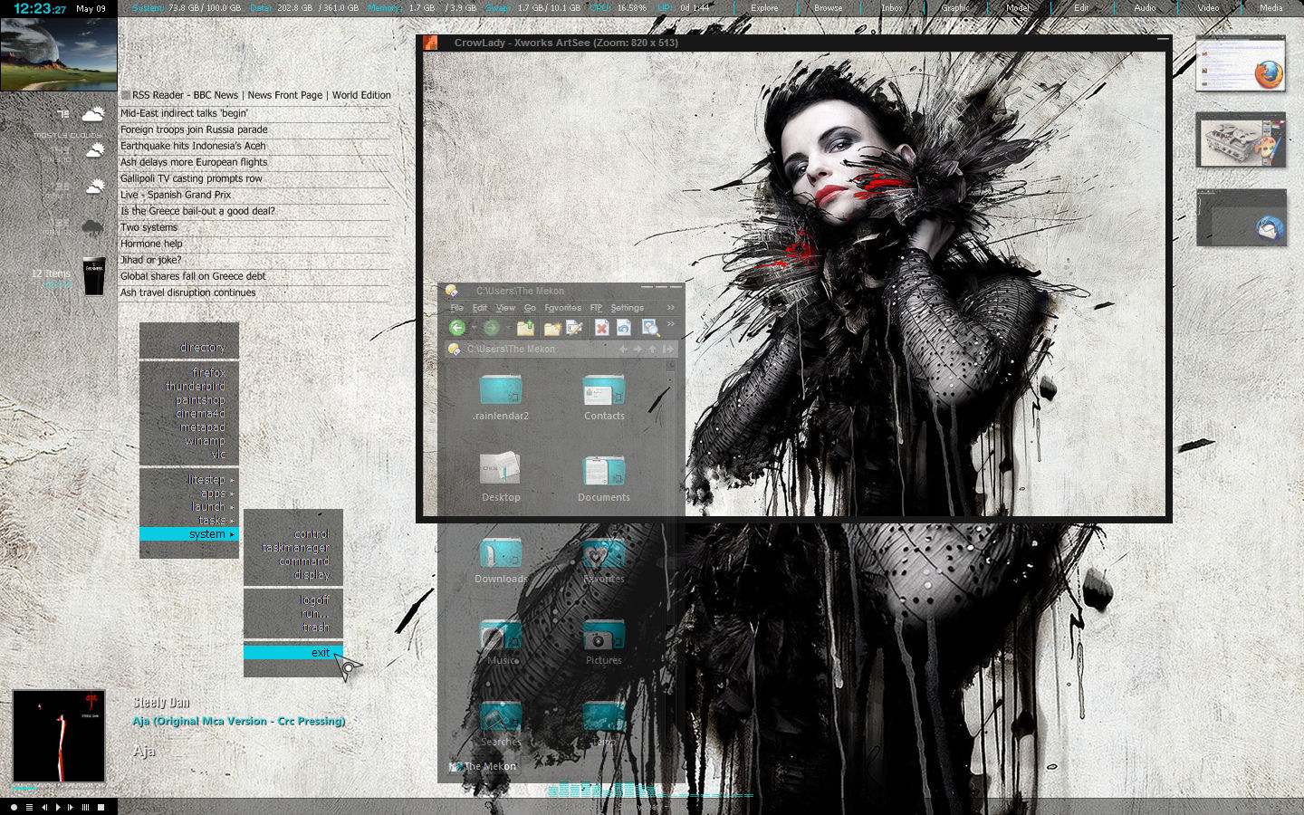
Task: Play the current track
Action: click(x=58, y=807)
